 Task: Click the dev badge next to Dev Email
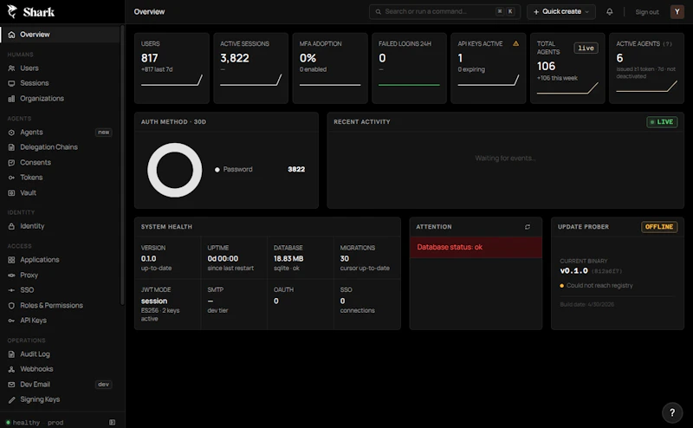tap(103, 385)
